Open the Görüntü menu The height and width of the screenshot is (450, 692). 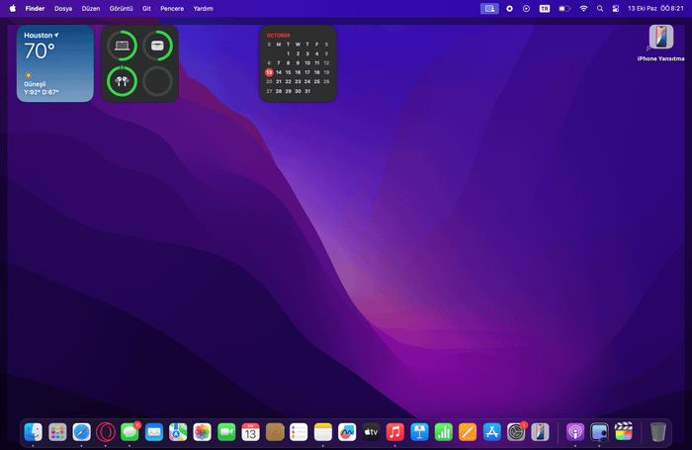click(122, 8)
